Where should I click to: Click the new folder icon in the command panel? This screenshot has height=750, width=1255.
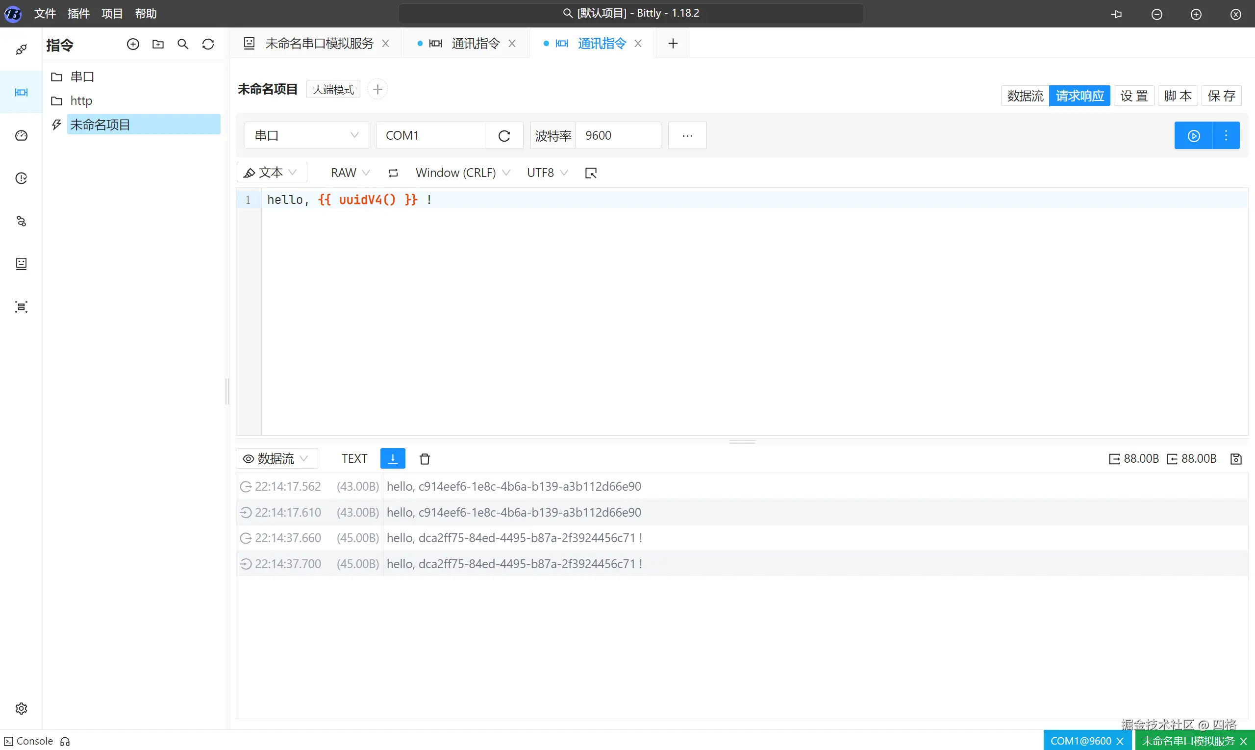point(158,45)
